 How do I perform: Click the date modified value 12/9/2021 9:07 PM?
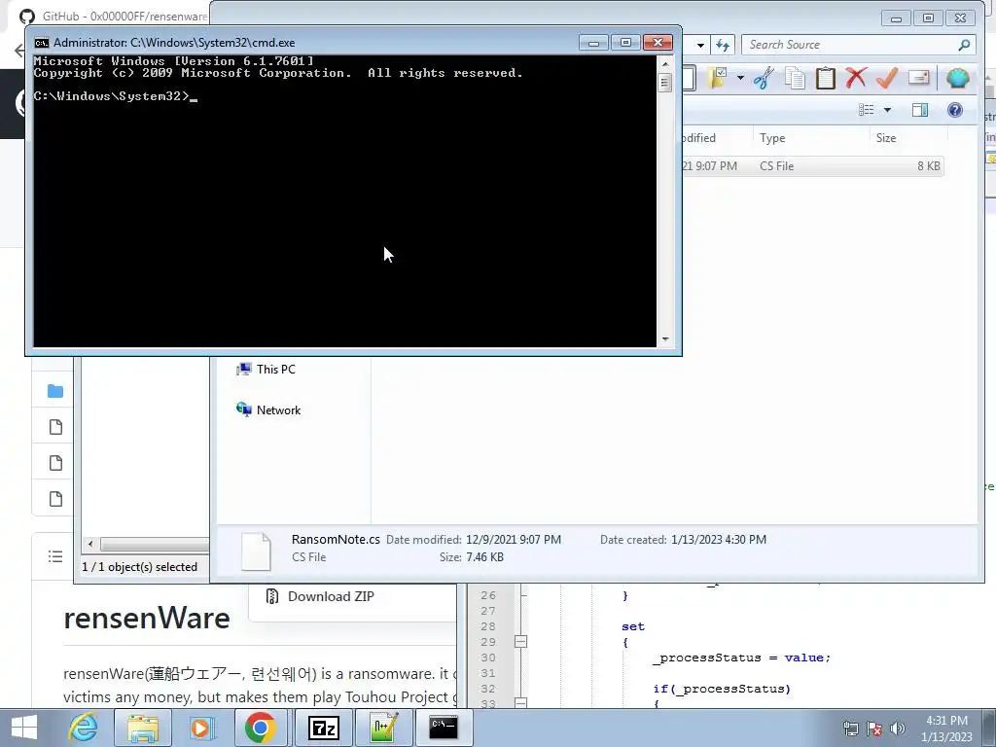514,540
